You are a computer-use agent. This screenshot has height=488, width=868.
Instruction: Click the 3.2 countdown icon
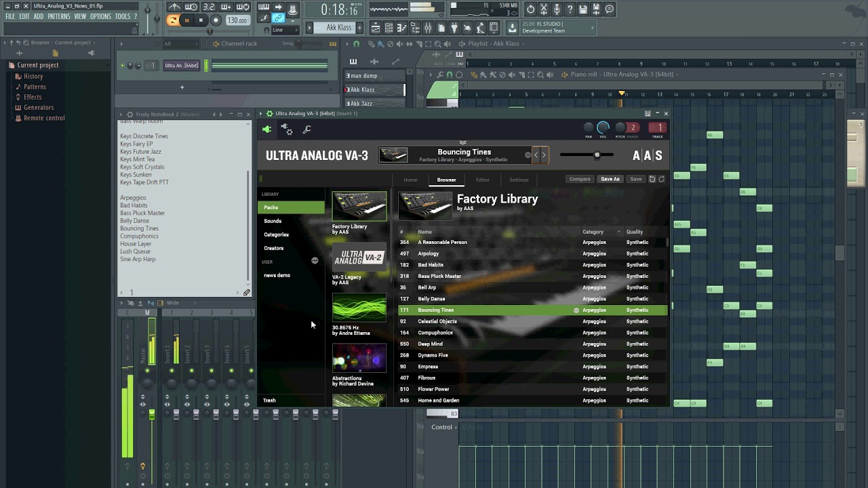click(x=209, y=7)
